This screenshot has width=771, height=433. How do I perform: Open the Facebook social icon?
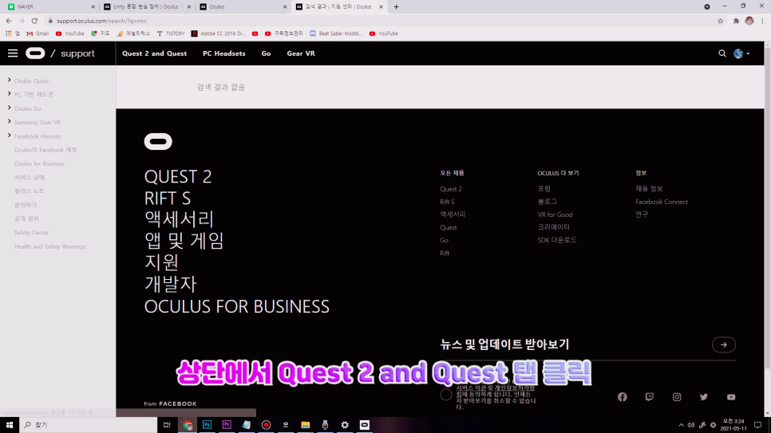coord(623,396)
